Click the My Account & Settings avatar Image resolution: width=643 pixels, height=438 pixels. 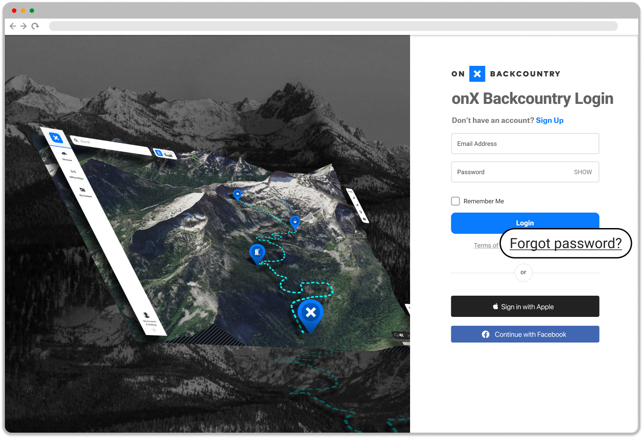(x=146, y=315)
